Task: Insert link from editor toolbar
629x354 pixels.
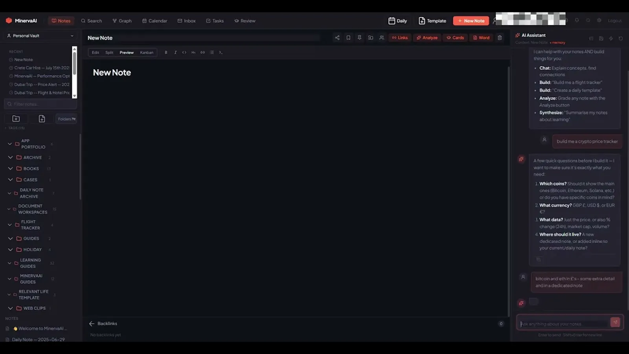Action: (x=202, y=52)
